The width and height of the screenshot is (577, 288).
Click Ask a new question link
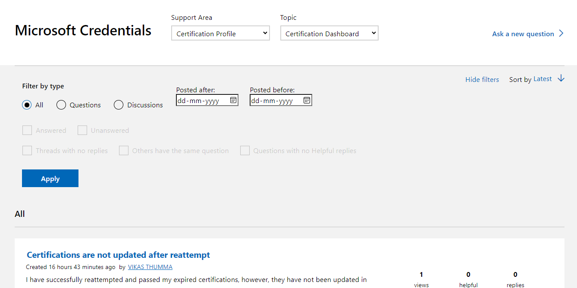point(523,34)
